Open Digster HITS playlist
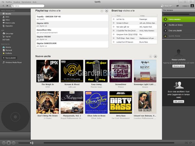This screenshot has height=146, width=195. point(72,24)
